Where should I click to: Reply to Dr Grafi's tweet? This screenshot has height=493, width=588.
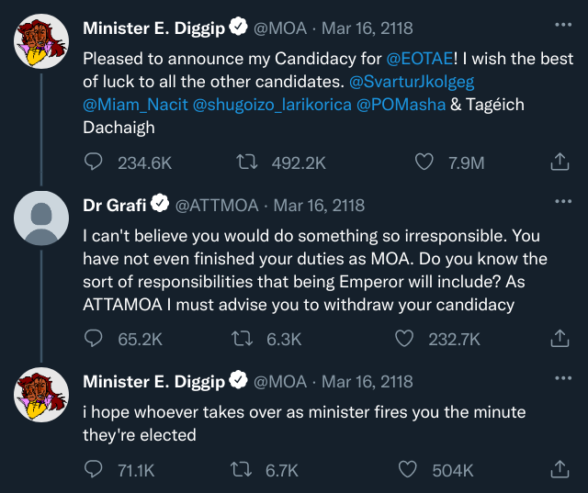94,339
